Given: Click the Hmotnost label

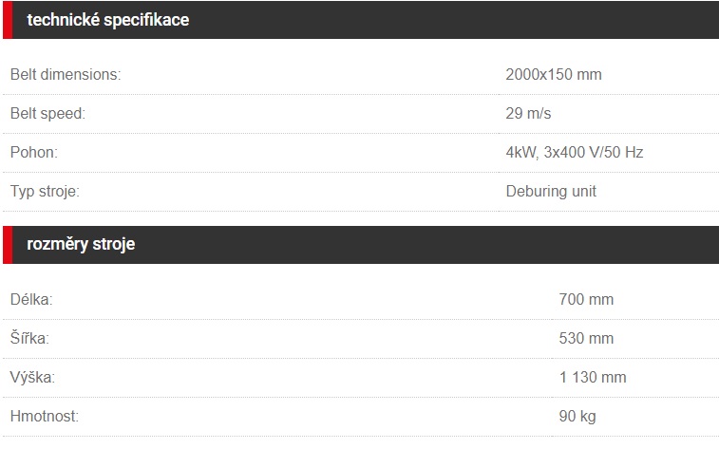Looking at the screenshot, I should pyautogui.click(x=45, y=416).
